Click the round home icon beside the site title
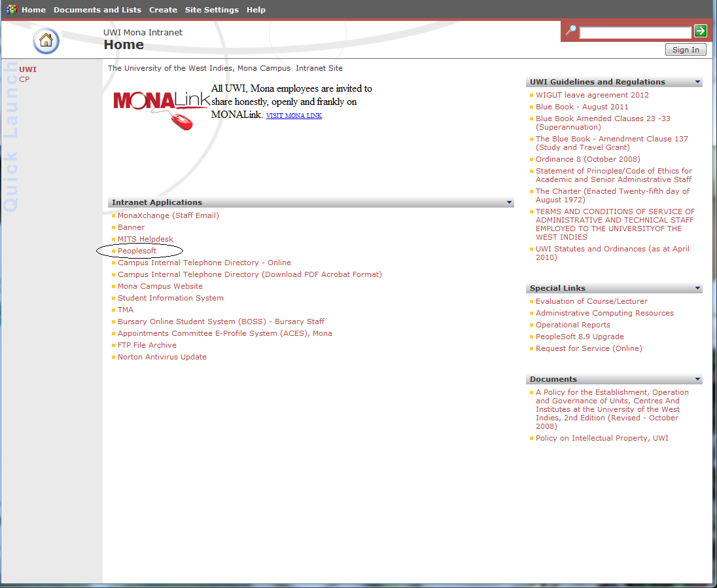The image size is (717, 588). (x=46, y=41)
